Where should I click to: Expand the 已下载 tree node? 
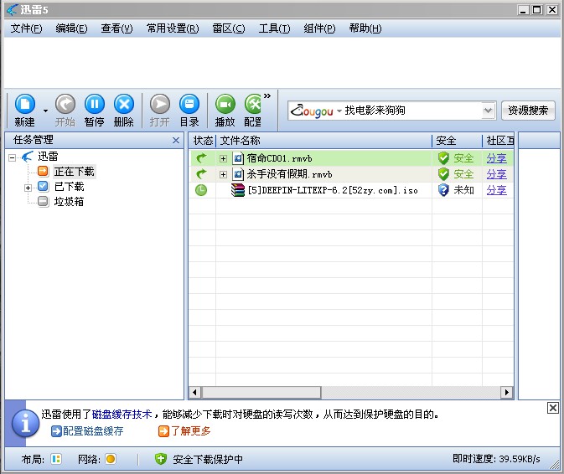tap(28, 188)
